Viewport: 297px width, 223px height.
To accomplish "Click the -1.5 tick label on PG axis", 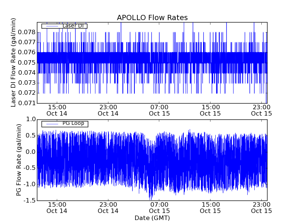I will tap(30, 200).
